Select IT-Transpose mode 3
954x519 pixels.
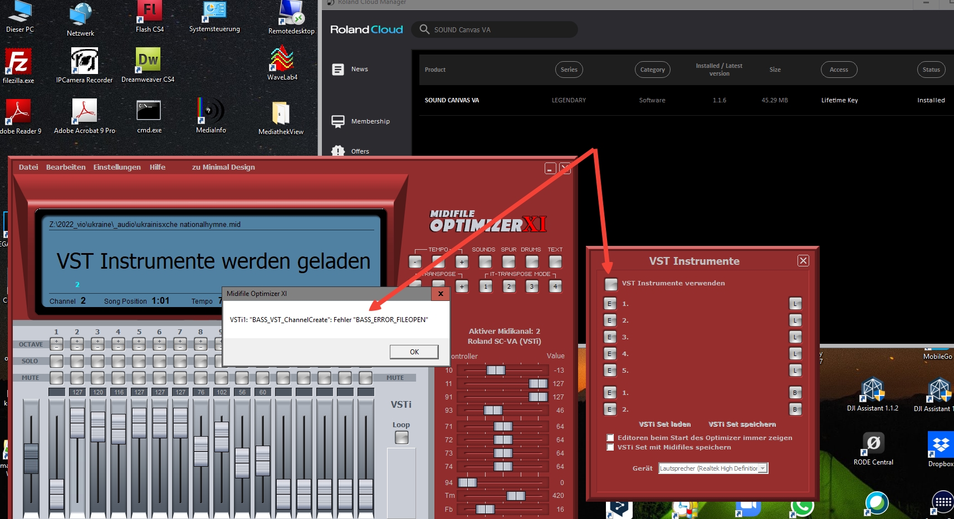(x=532, y=286)
